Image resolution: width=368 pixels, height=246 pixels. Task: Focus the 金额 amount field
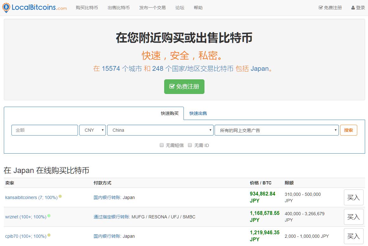click(x=45, y=130)
